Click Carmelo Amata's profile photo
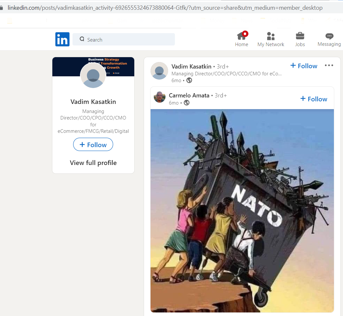 click(160, 97)
